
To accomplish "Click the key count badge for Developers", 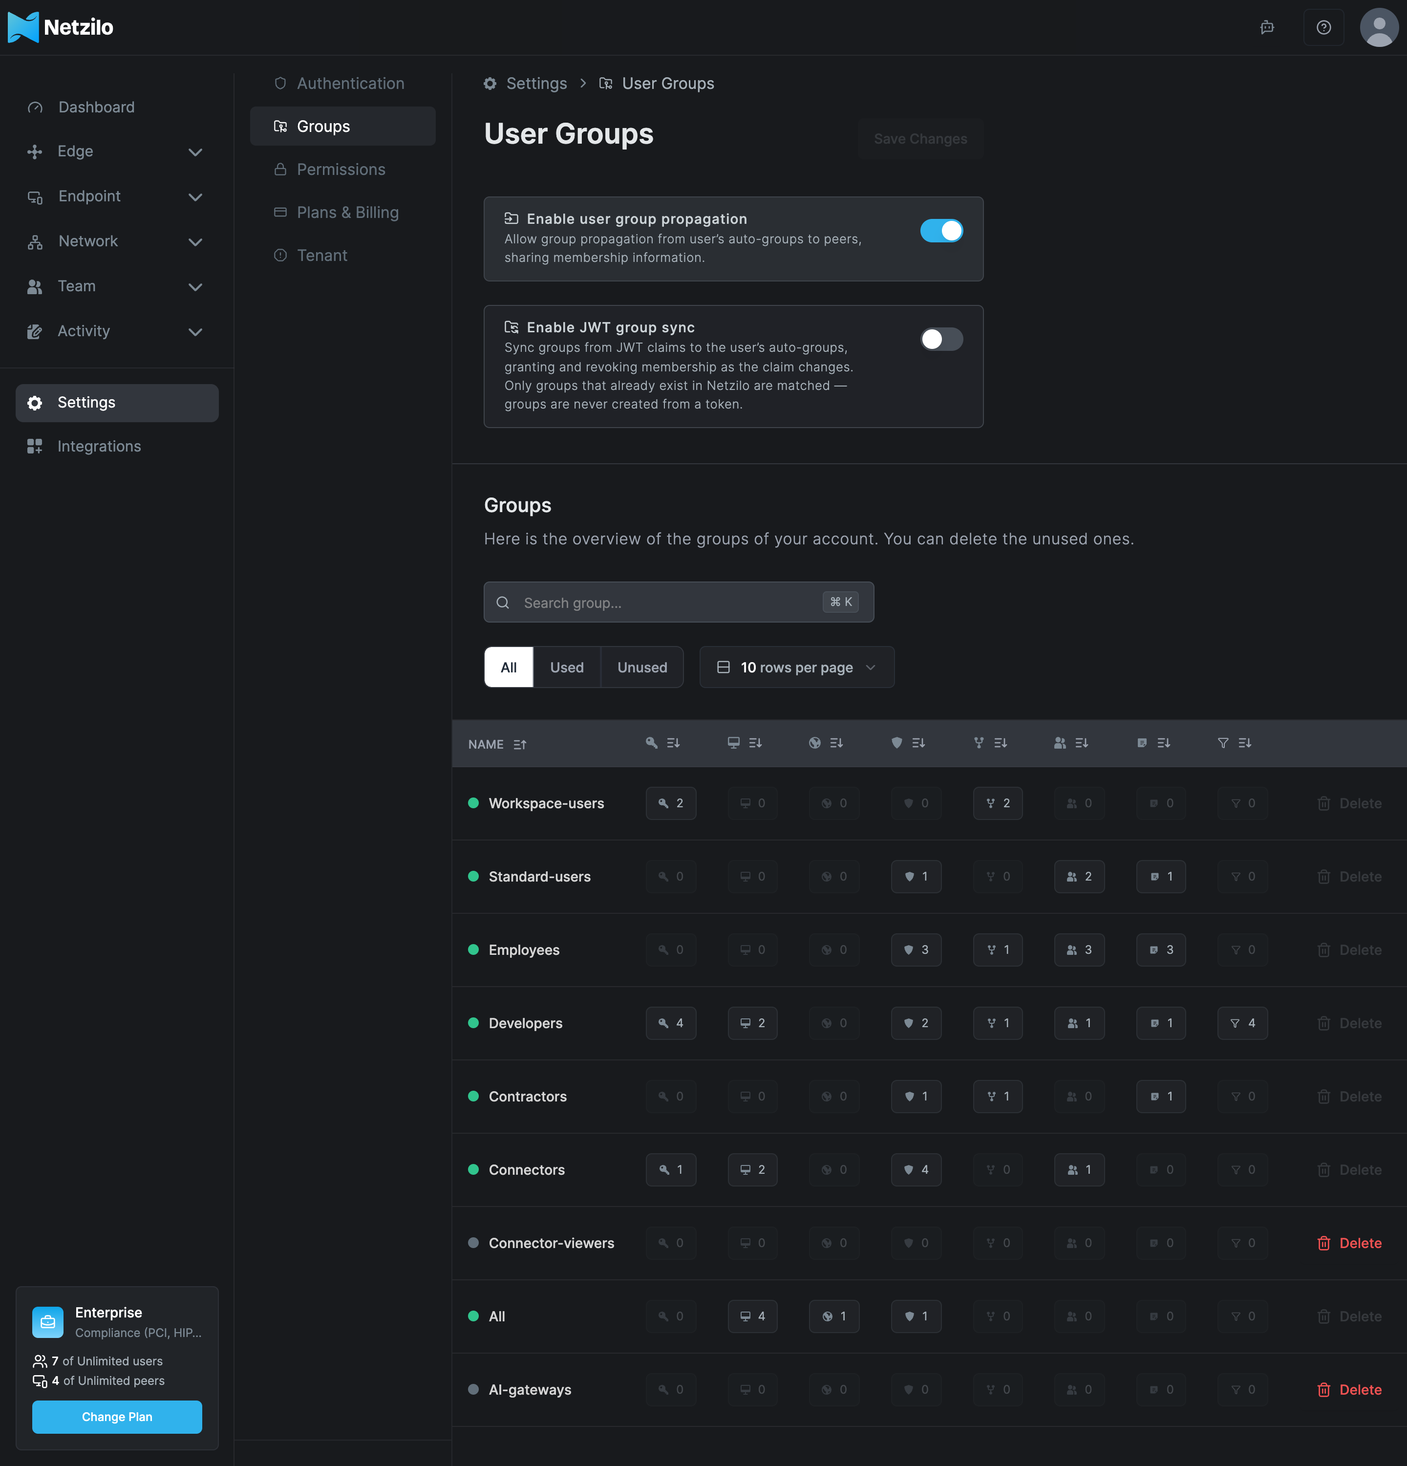I will click(x=671, y=1023).
